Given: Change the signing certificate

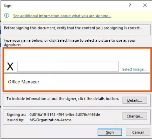Looking at the screenshot, I should 135,116.
